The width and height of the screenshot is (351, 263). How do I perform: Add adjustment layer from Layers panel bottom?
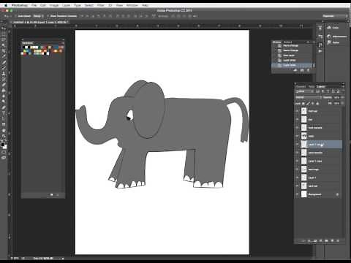coord(320,240)
